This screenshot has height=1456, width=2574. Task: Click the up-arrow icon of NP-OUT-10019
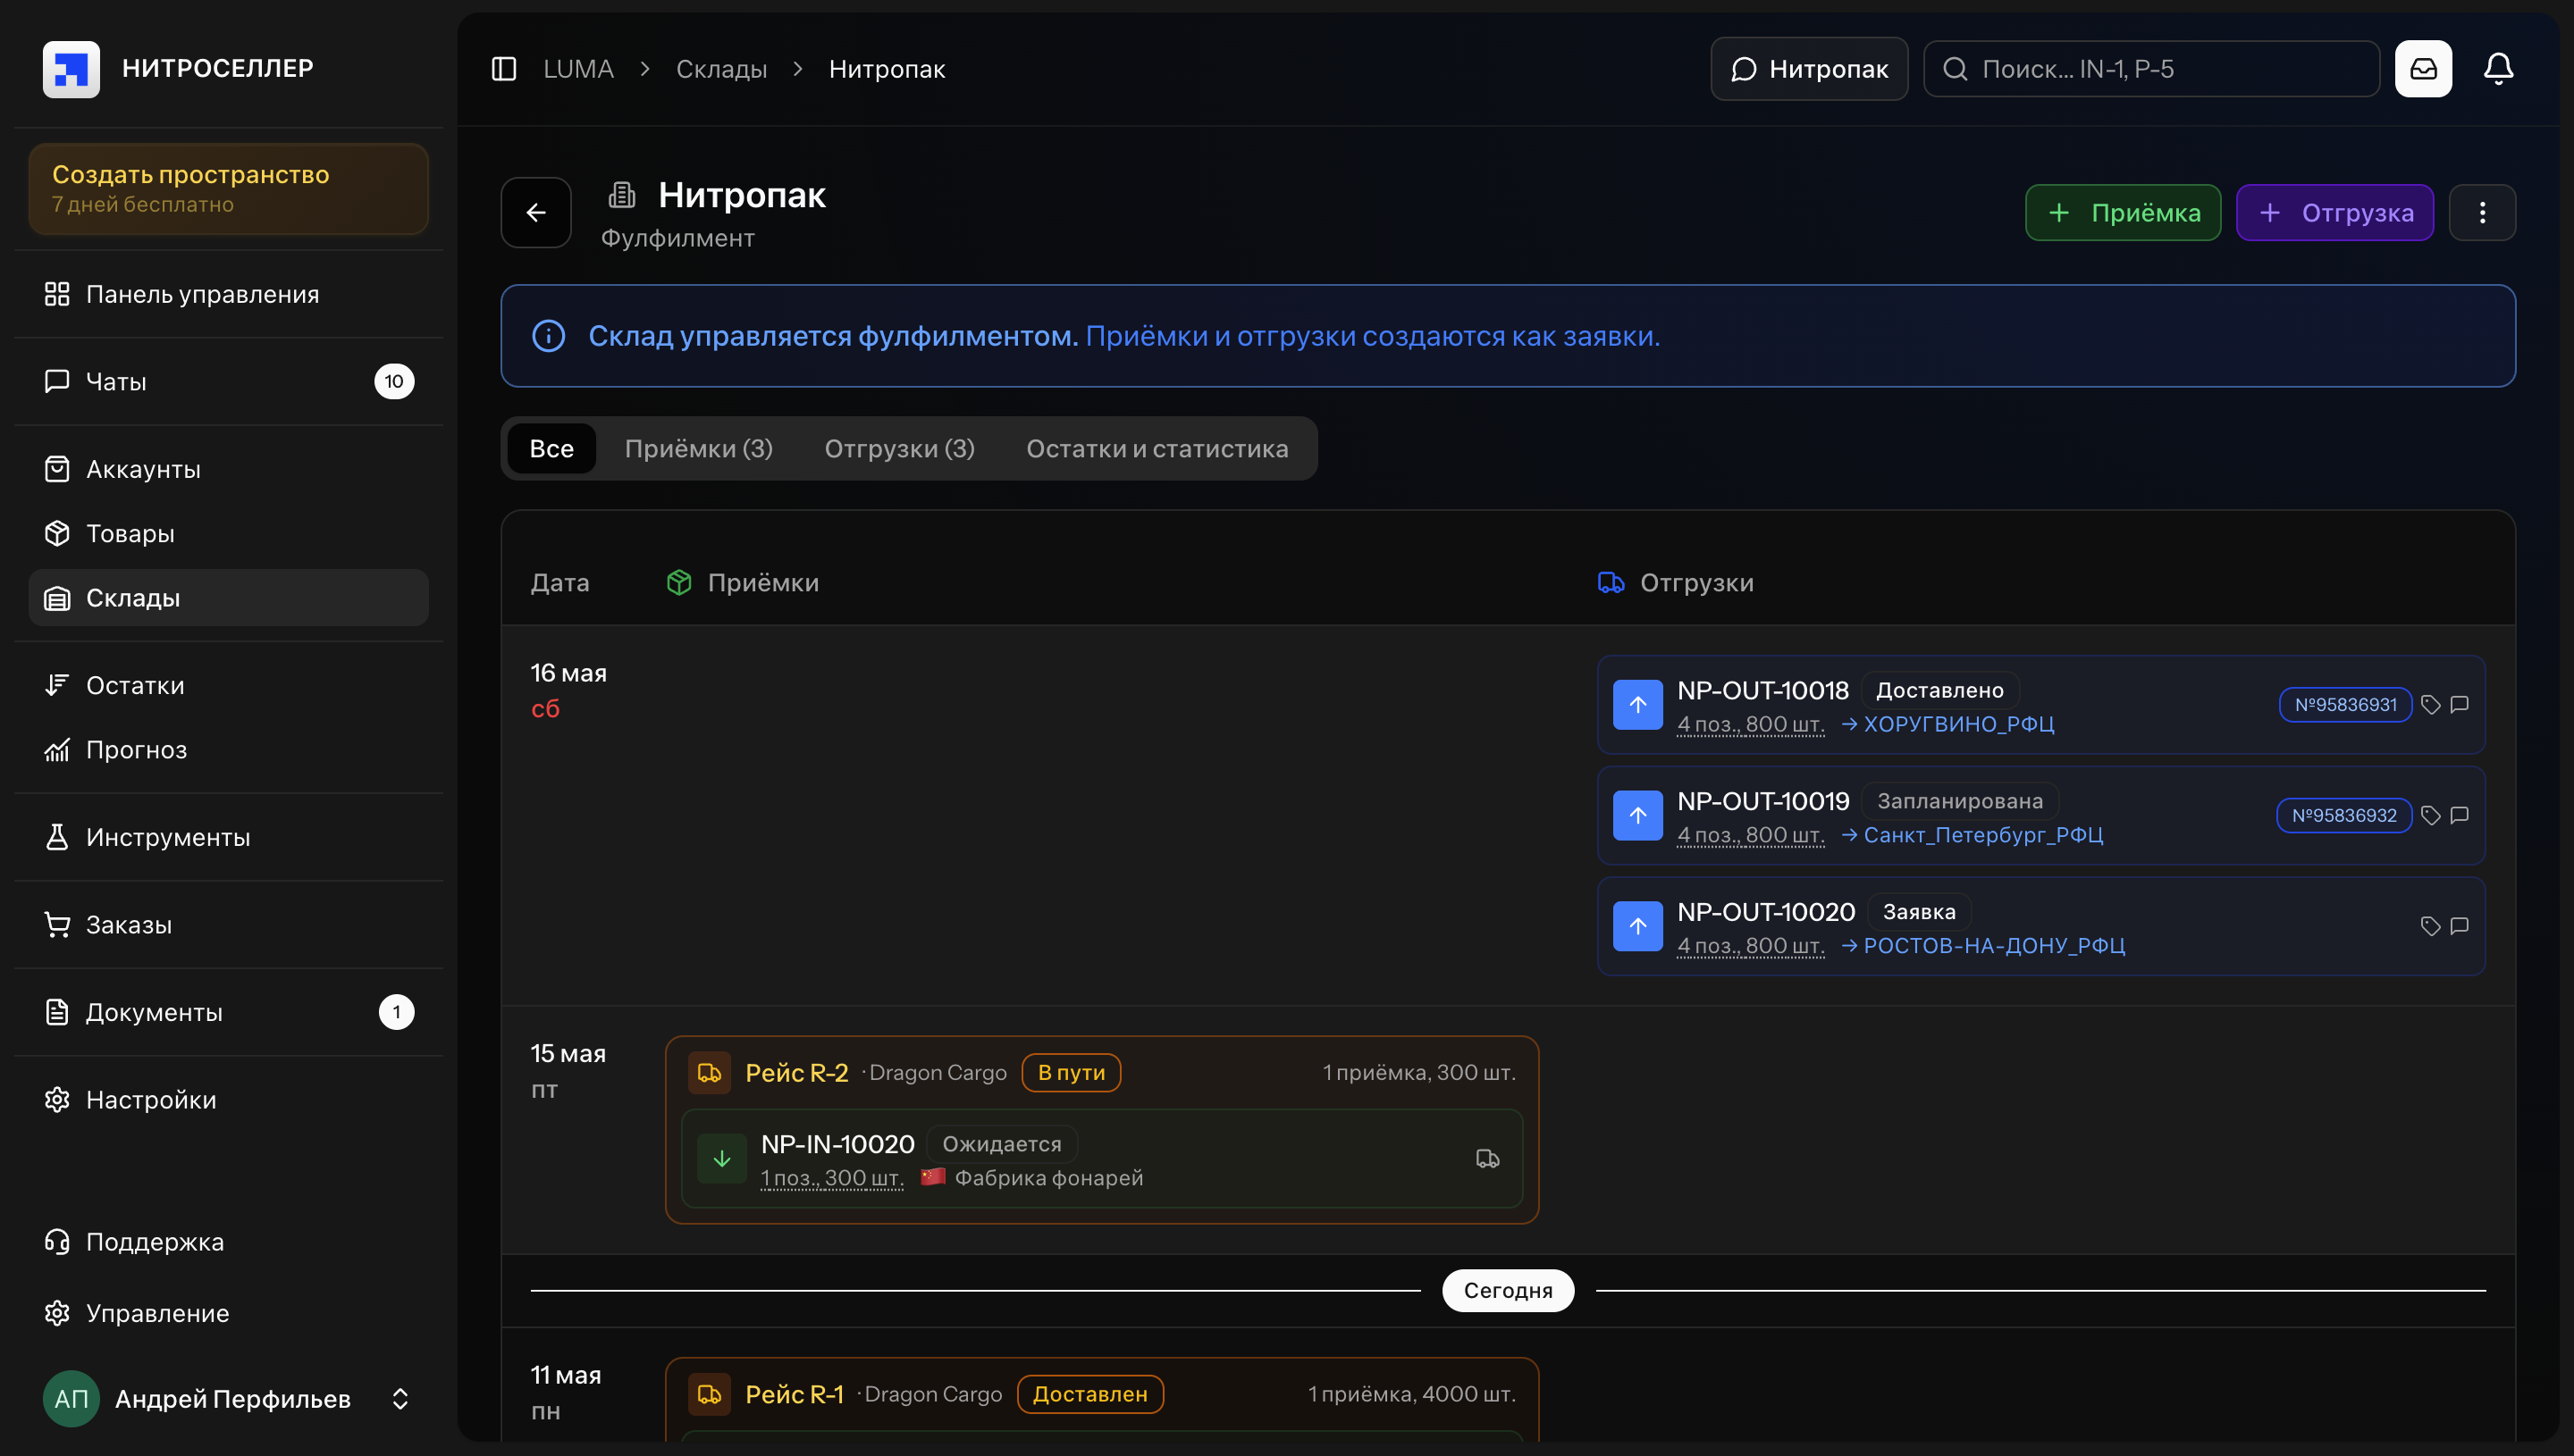1637,816
